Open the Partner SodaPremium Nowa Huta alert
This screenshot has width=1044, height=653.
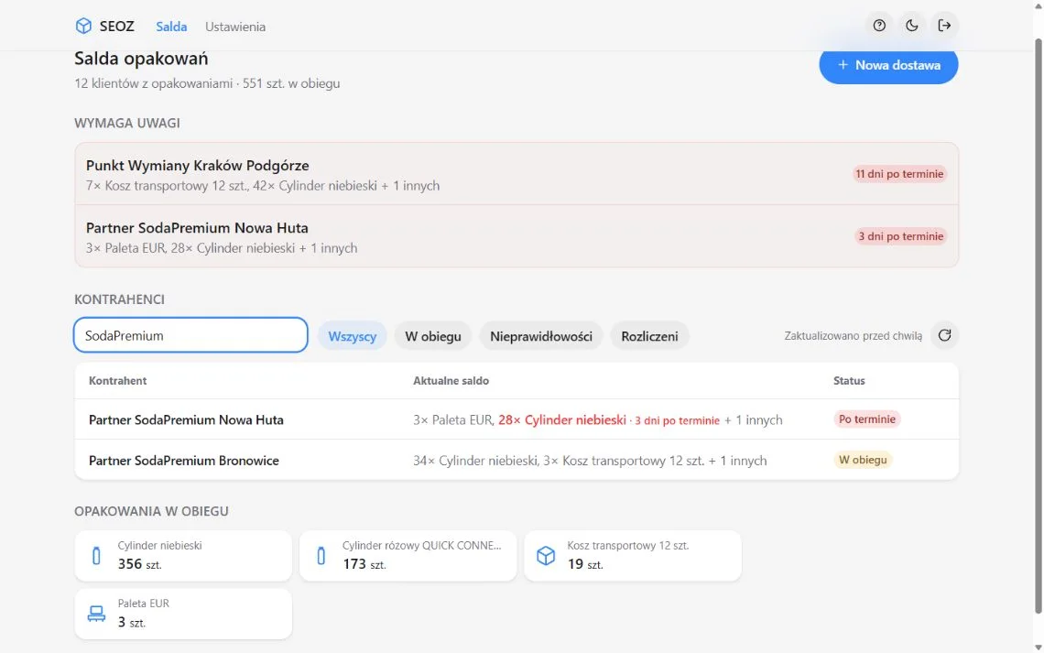516,236
